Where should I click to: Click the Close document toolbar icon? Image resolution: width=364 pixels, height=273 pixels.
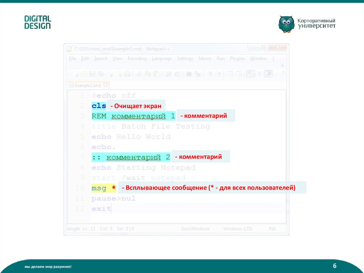coord(111,74)
